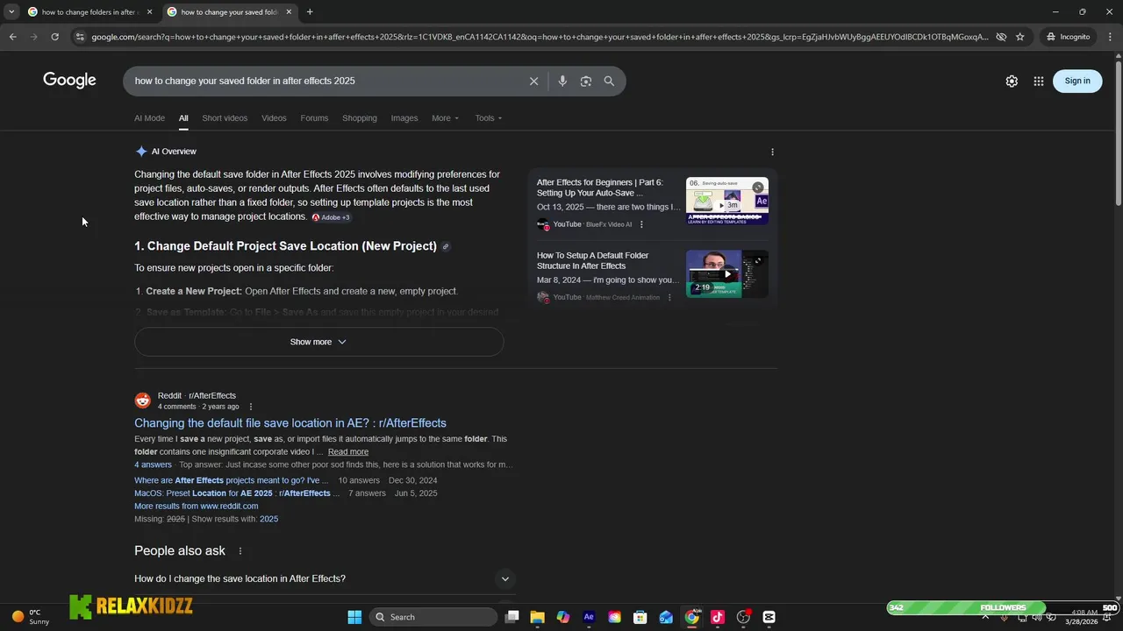Image resolution: width=1123 pixels, height=631 pixels.
Task: Play How To Setup A Default Folder video thumbnail
Action: [727, 274]
